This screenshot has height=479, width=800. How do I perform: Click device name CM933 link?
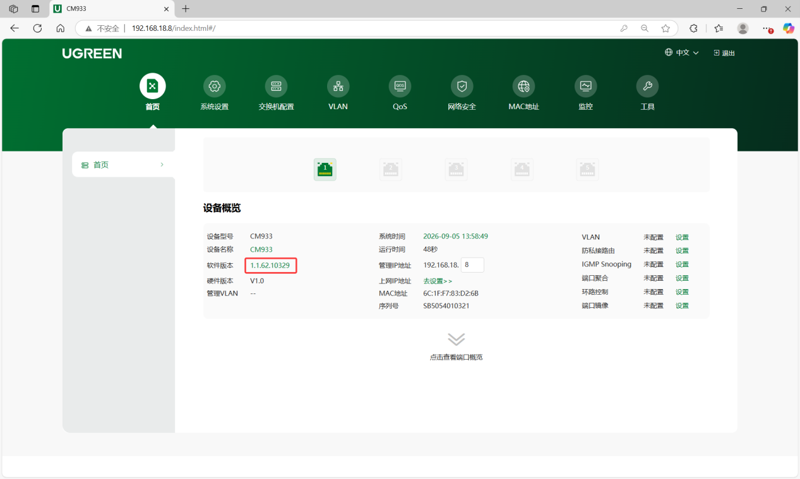261,249
